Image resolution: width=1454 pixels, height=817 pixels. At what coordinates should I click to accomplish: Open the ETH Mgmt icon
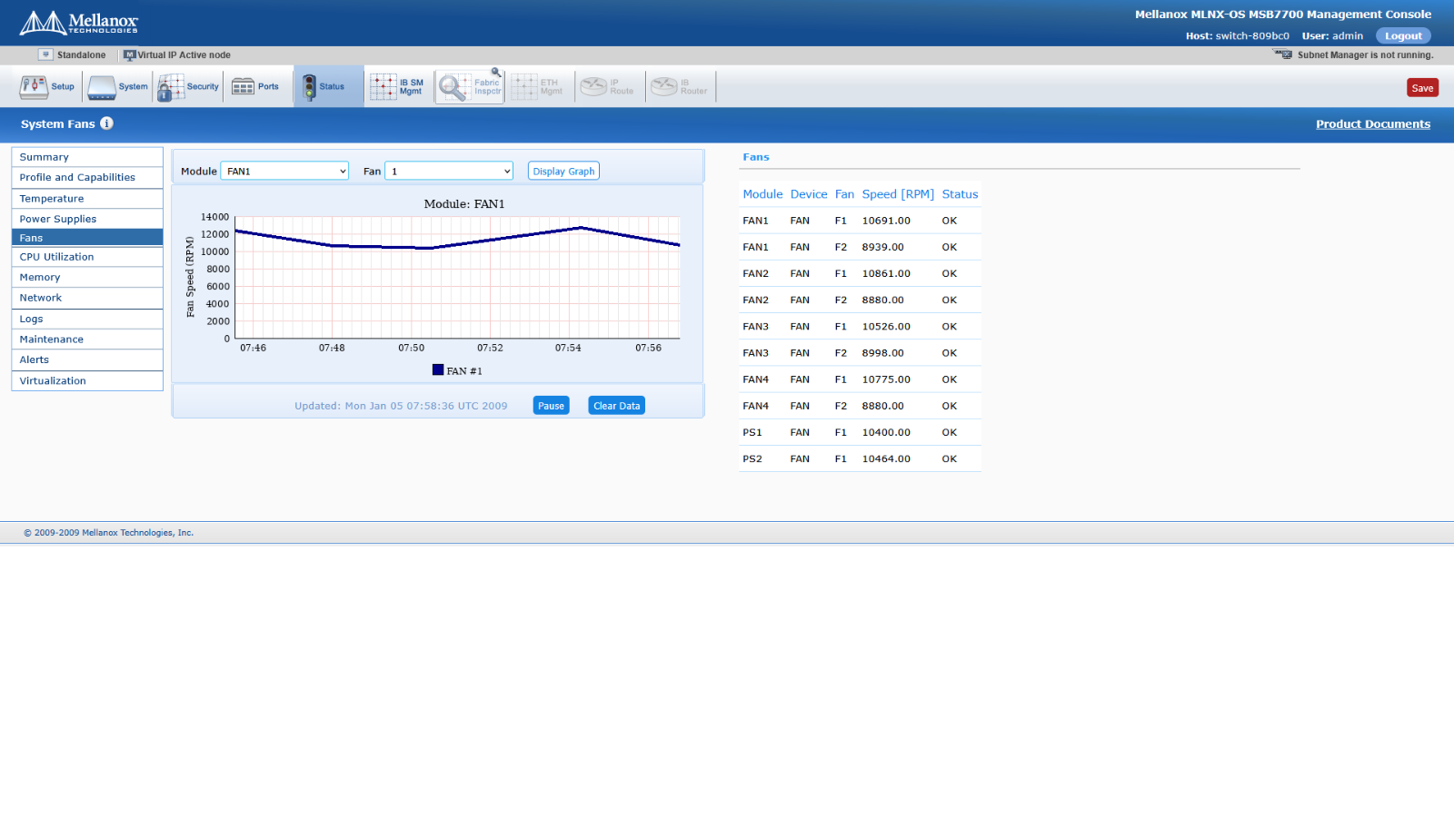(524, 87)
